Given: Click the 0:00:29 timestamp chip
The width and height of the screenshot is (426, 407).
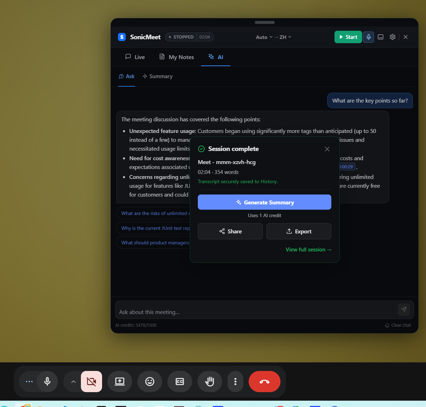Looking at the screenshot, I should click(347, 167).
